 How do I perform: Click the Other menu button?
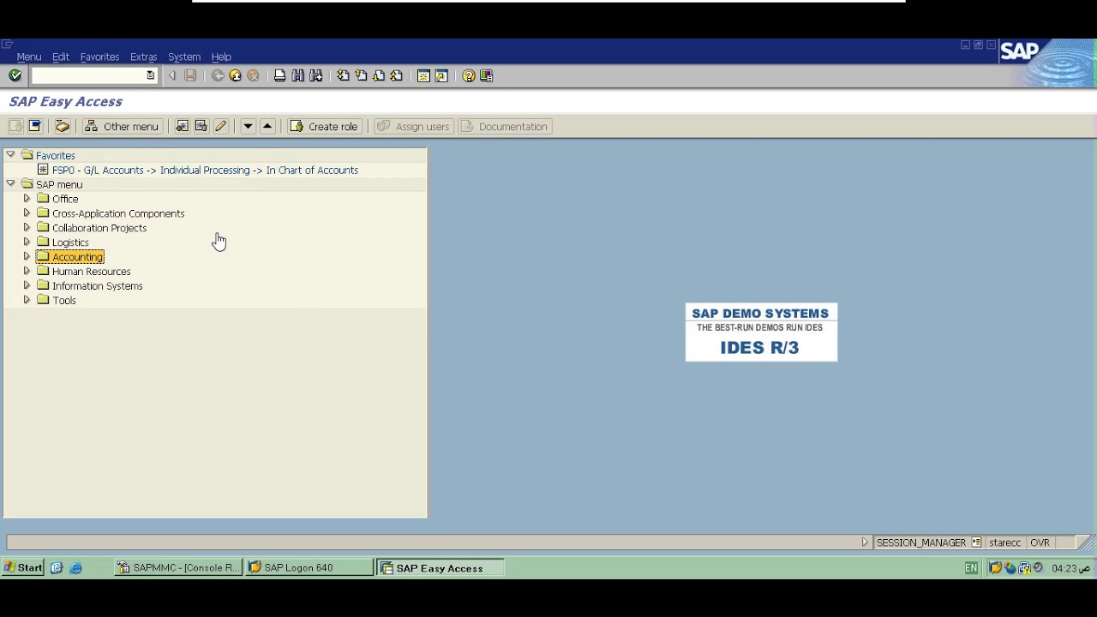tap(122, 127)
